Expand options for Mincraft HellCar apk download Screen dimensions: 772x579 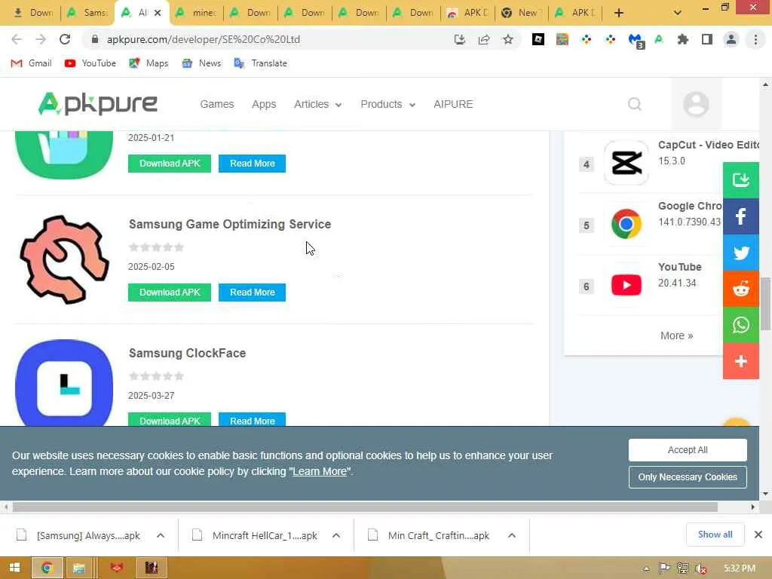click(336, 536)
